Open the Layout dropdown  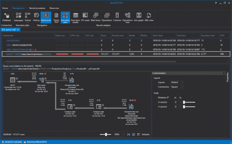177,82
